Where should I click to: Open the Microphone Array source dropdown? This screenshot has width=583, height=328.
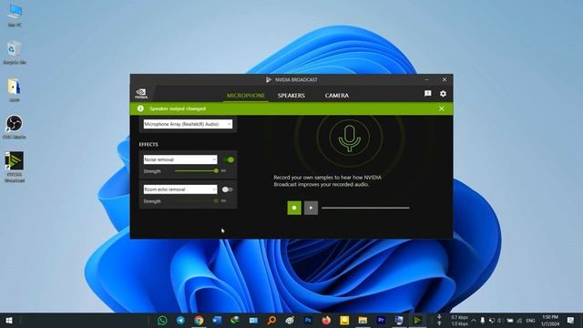coord(188,124)
